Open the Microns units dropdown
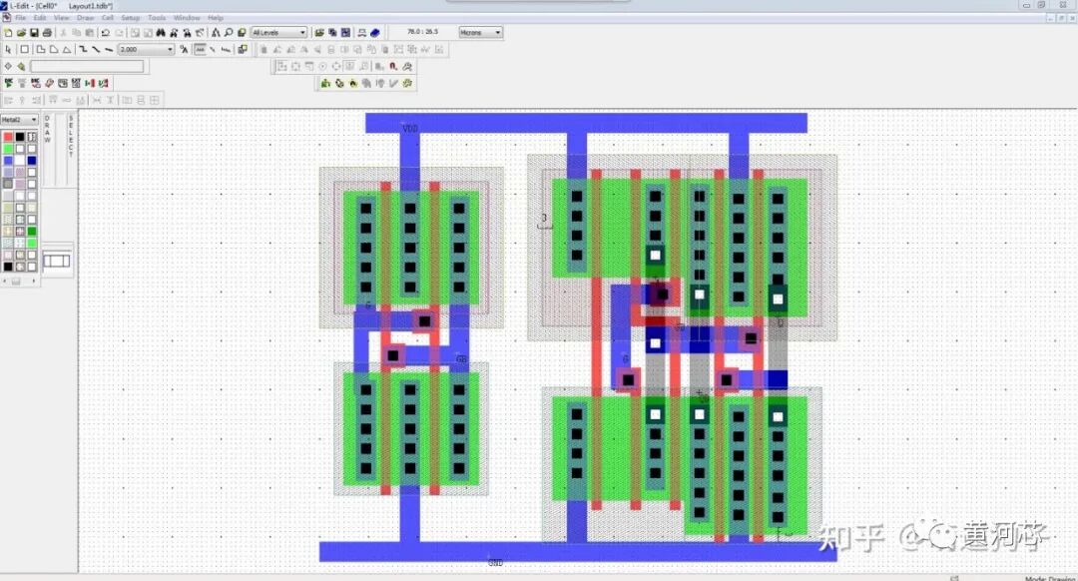Image resolution: width=1078 pixels, height=581 pixels. click(x=480, y=32)
